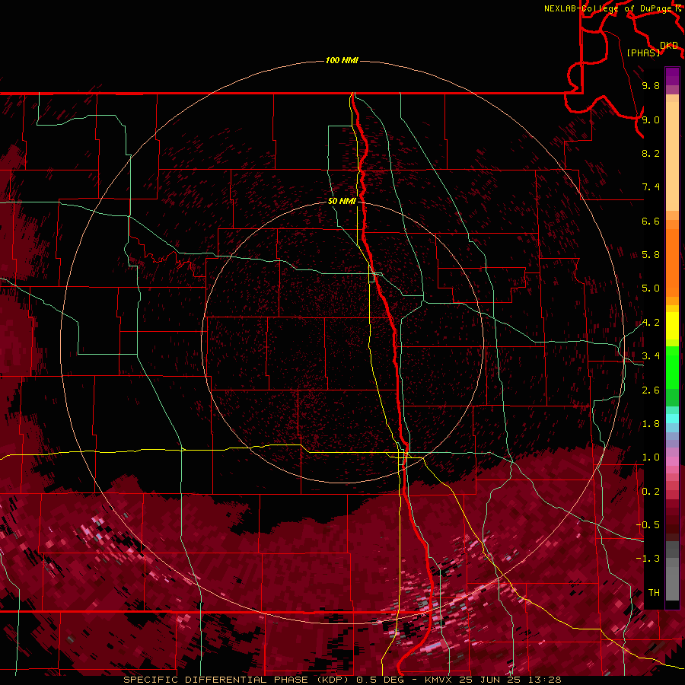
Task: Click the light peach segment of the color scale
Action: [672, 156]
